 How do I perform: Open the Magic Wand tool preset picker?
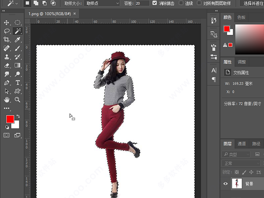[x=12, y=3]
